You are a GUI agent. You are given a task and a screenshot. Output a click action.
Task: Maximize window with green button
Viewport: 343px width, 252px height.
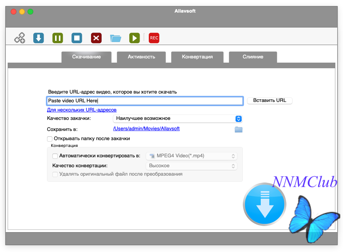31,11
